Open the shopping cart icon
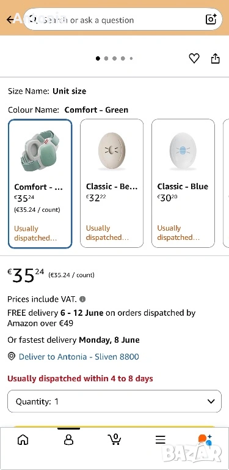229x470 pixels. [x=115, y=439]
